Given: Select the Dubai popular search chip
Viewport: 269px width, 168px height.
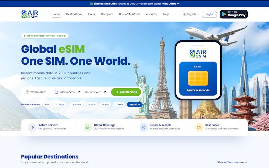Looking at the screenshot, I should tap(105, 105).
